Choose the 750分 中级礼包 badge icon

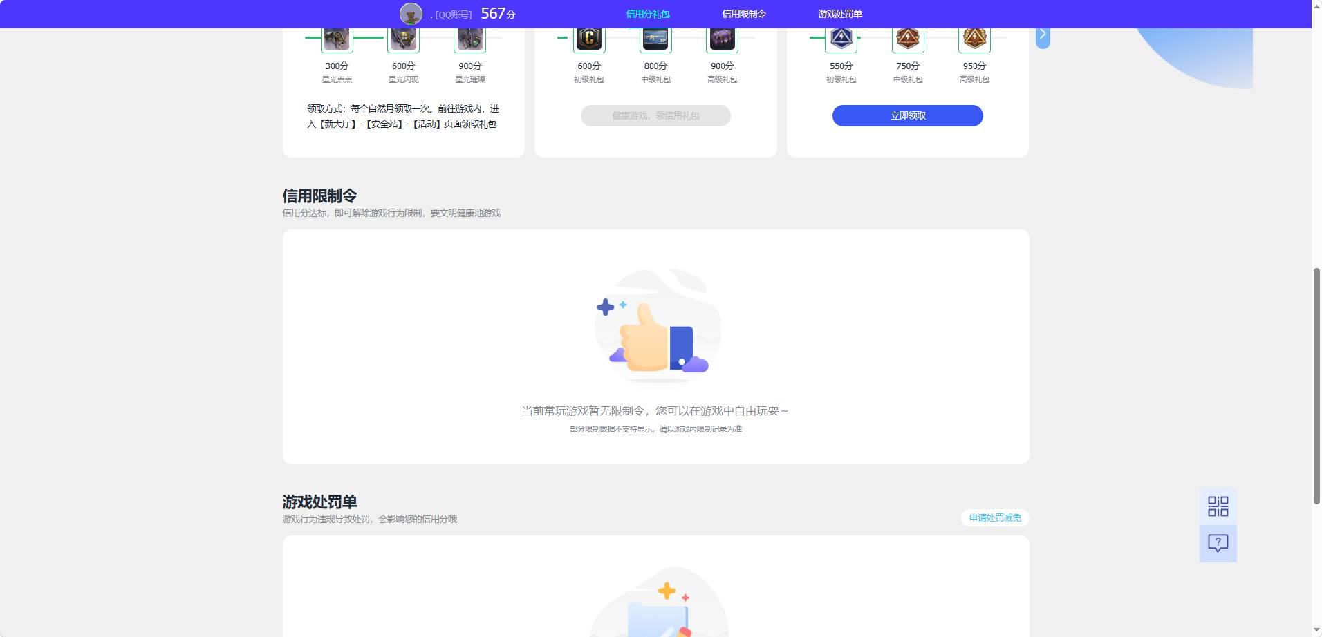[x=908, y=39]
